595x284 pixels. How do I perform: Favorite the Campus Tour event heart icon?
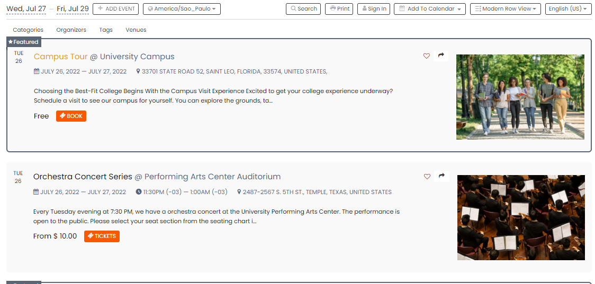tap(427, 56)
